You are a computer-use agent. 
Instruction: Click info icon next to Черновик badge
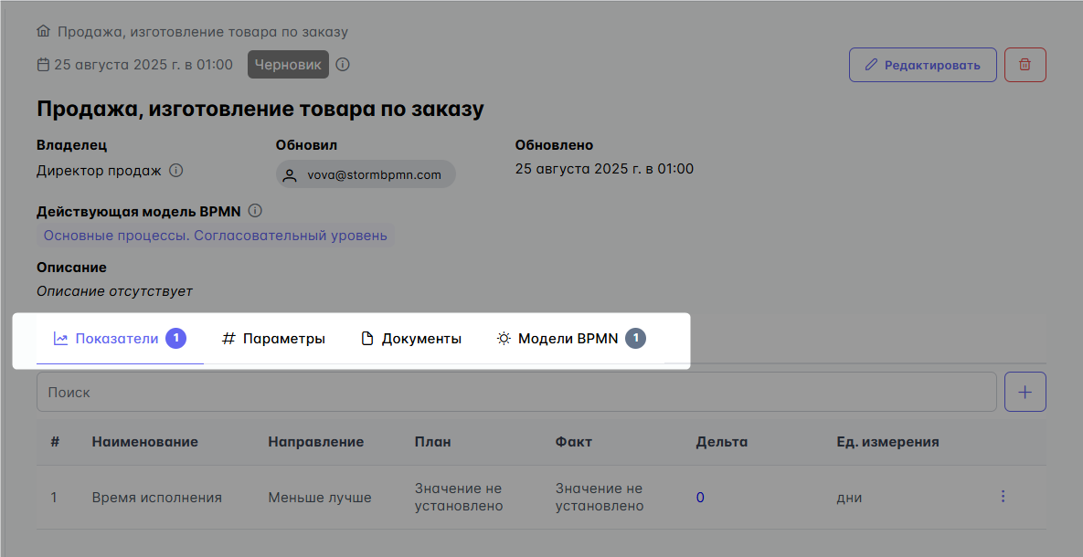[x=343, y=65]
